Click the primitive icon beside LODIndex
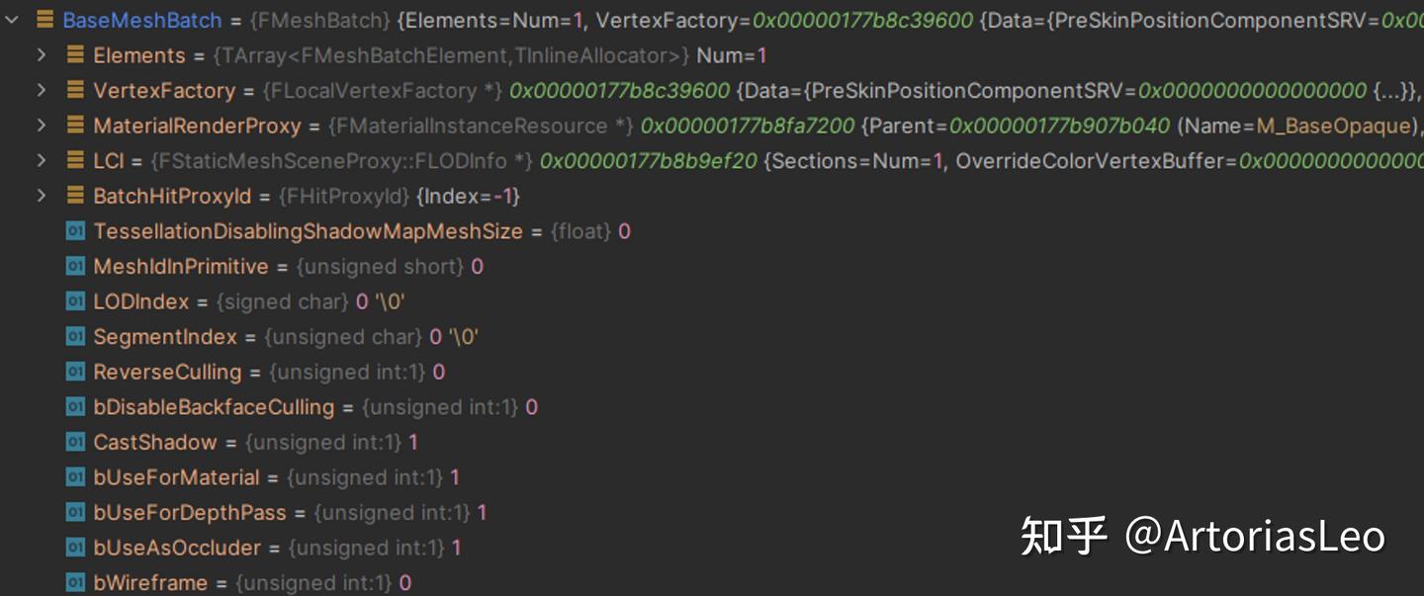Image resolution: width=1424 pixels, height=596 pixels. tap(75, 301)
